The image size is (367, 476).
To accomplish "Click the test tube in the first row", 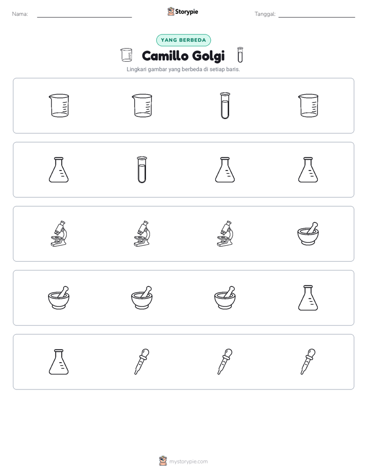I will click(225, 106).
